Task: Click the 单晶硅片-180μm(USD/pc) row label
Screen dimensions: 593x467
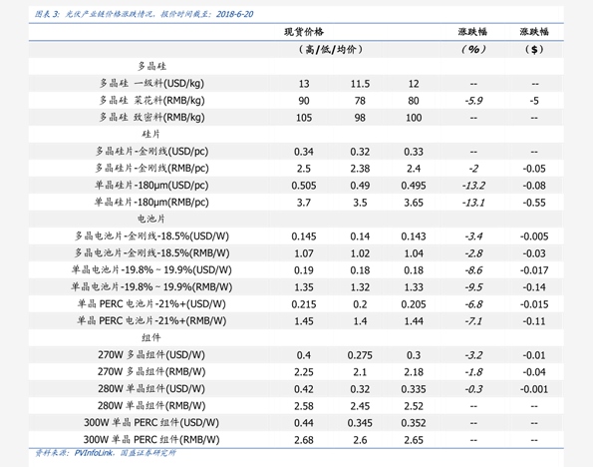Action: click(x=151, y=186)
